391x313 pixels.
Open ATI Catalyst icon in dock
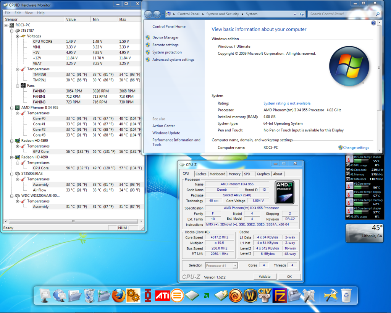pos(162,295)
